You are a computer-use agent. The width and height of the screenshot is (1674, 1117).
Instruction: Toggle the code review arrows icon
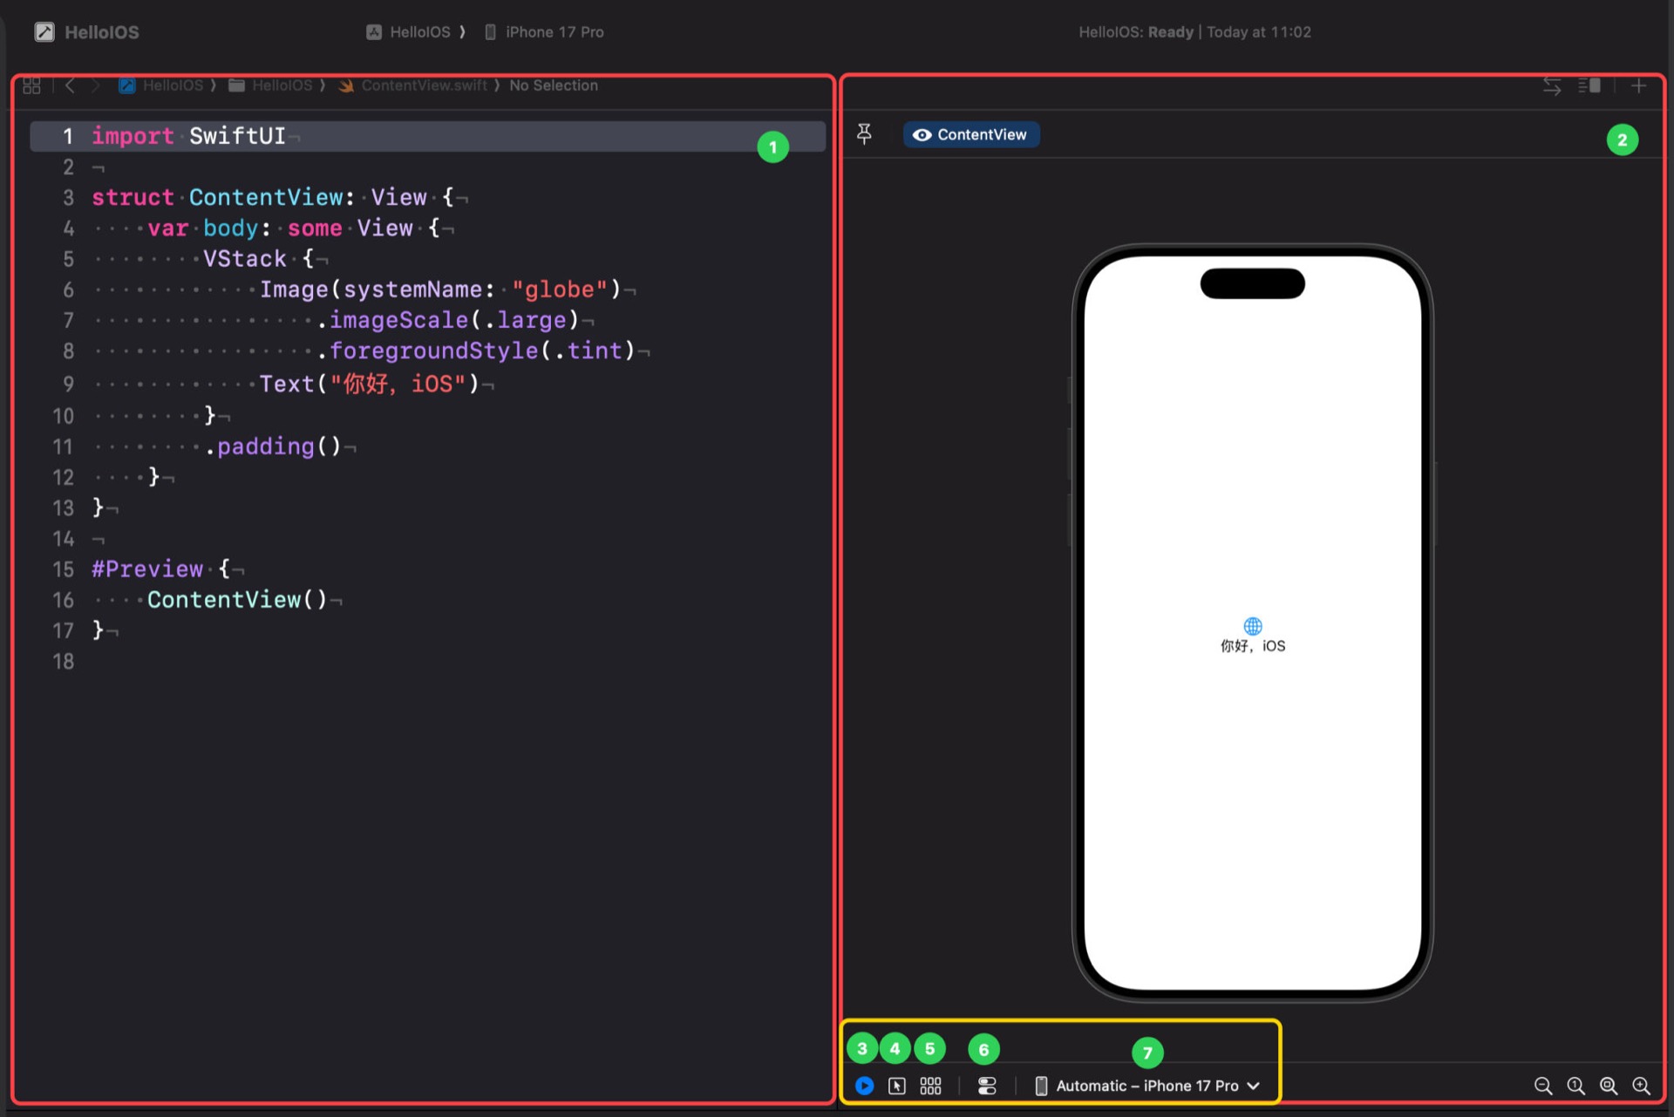[1552, 85]
